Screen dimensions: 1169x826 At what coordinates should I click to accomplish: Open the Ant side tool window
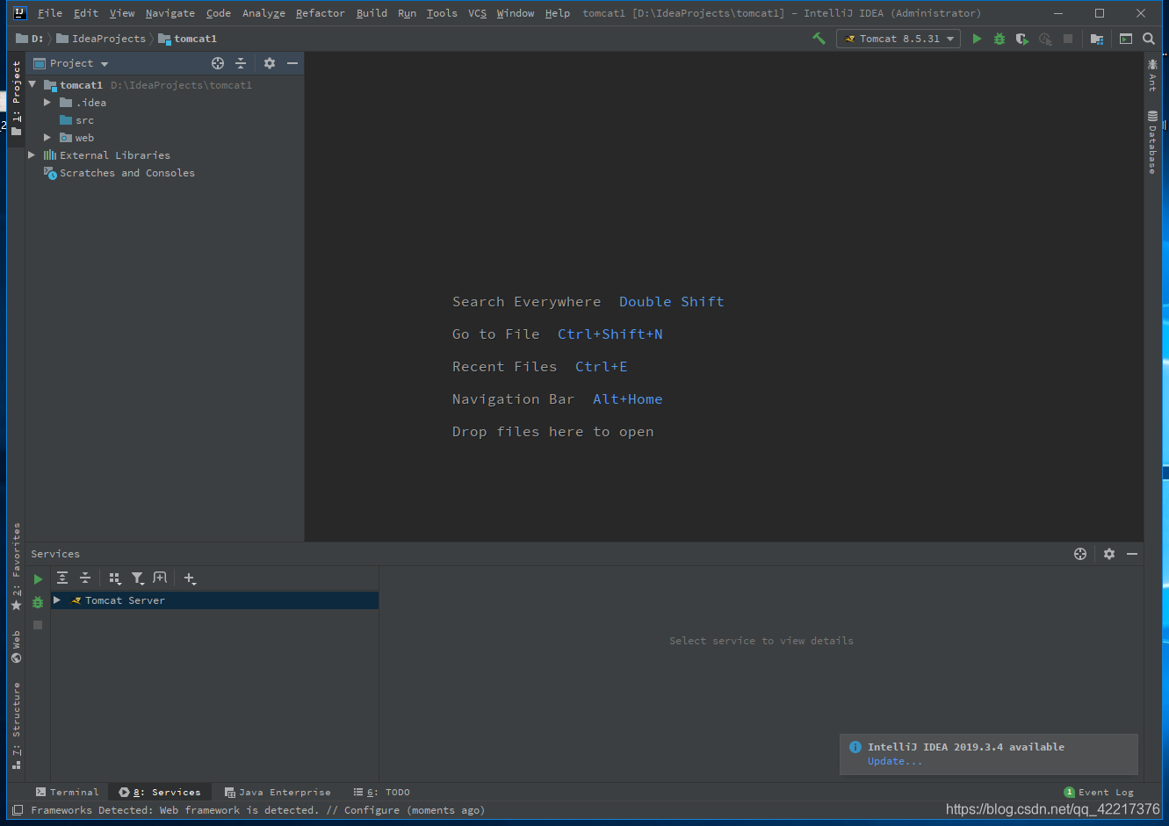point(1152,75)
